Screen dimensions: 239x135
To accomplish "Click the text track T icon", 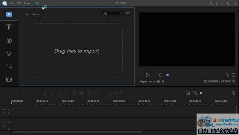I will (x=4, y=127).
